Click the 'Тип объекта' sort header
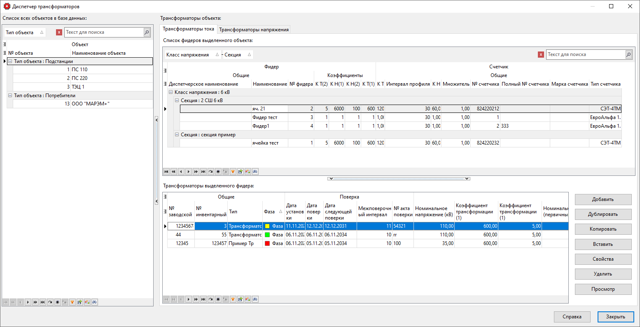The image size is (640, 327). [20, 32]
